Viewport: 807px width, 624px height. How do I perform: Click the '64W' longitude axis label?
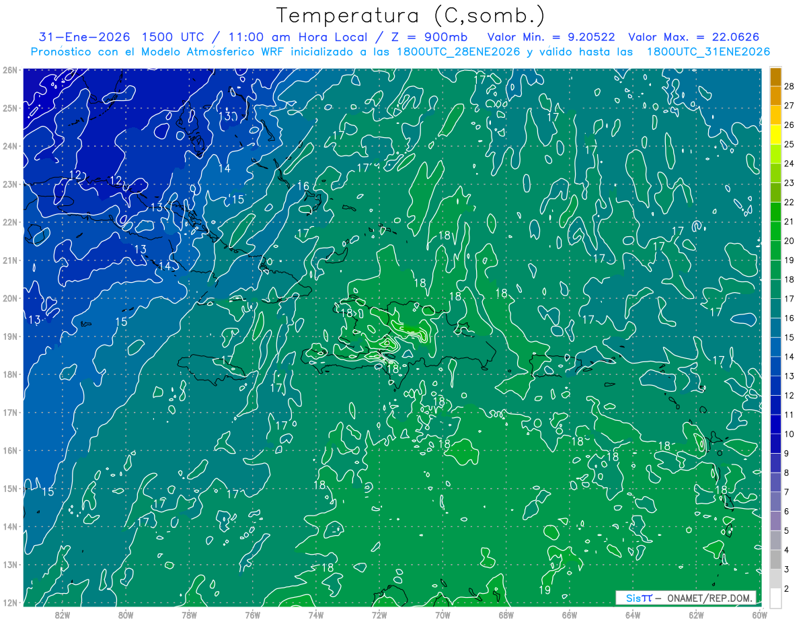click(633, 615)
